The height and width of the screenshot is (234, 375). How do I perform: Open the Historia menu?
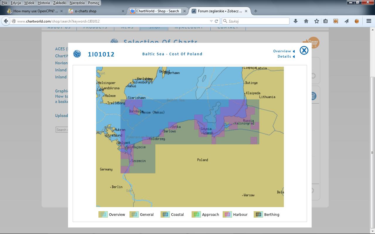pos(44,3)
